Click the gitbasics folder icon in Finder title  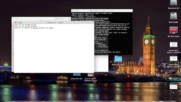(x=56, y=18)
